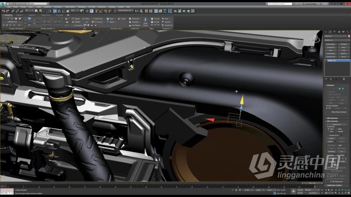
Task: Open the Named Selection Sets dropdown
Action: click(126, 10)
